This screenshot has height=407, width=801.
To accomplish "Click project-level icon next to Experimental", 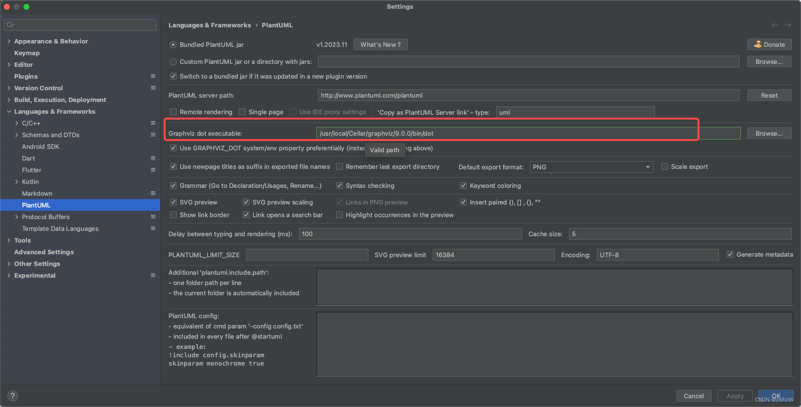I will 153,275.
